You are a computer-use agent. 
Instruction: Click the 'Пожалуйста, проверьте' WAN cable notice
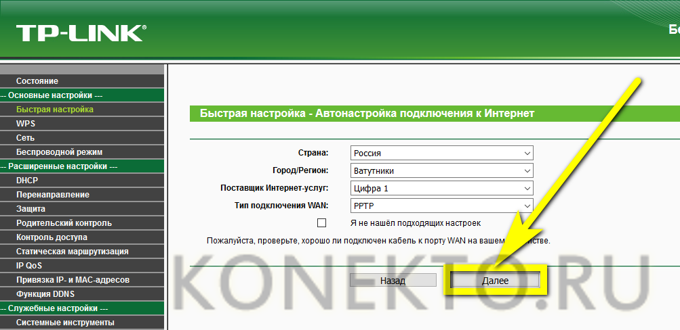(378, 241)
